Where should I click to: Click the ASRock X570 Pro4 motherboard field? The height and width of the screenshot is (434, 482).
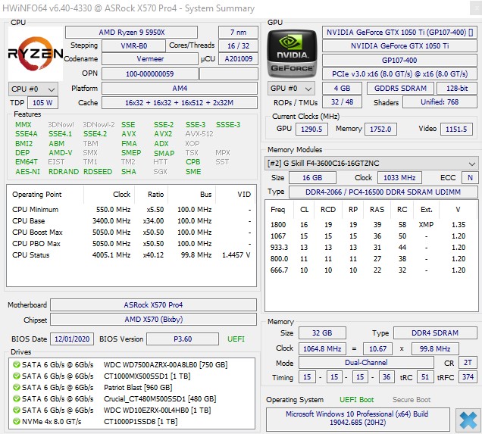point(153,305)
